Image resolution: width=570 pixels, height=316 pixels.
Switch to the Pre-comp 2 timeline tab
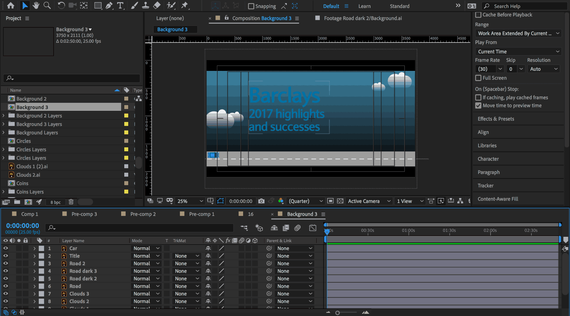tap(143, 214)
